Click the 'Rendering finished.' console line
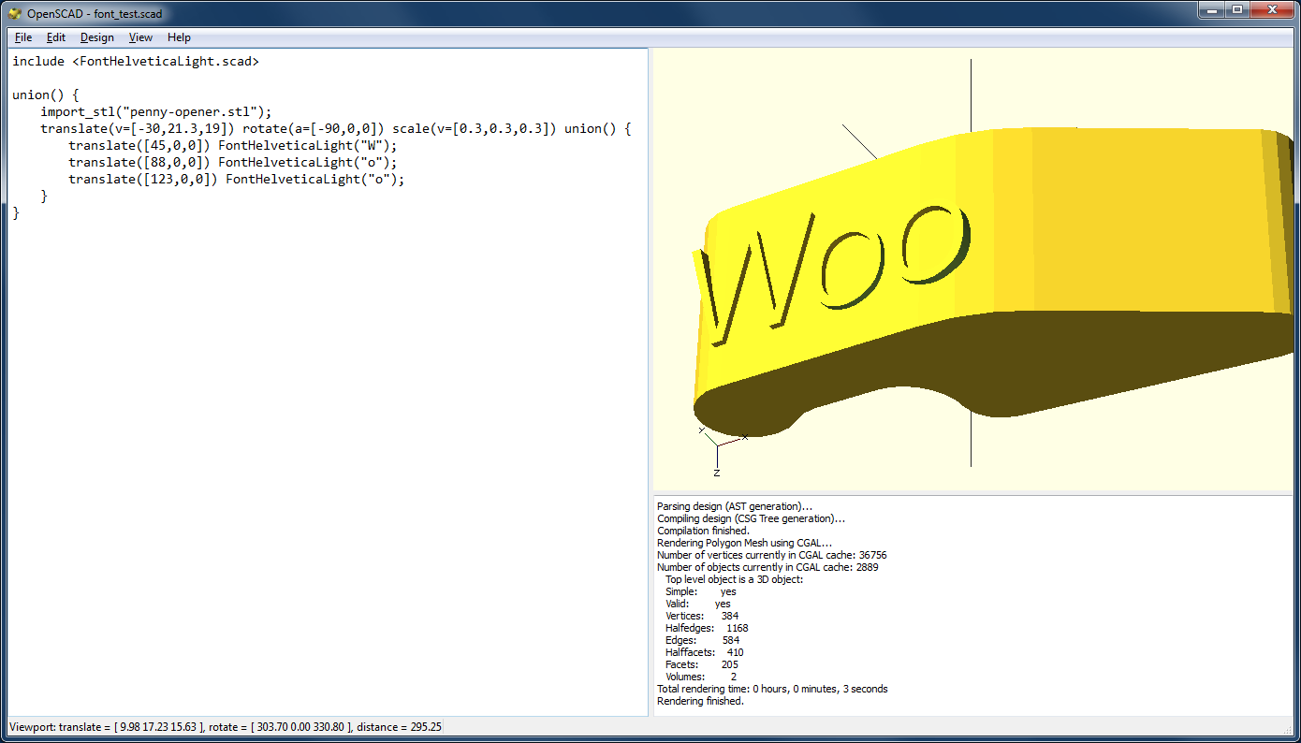Screen dimensions: 1301x743 point(700,701)
